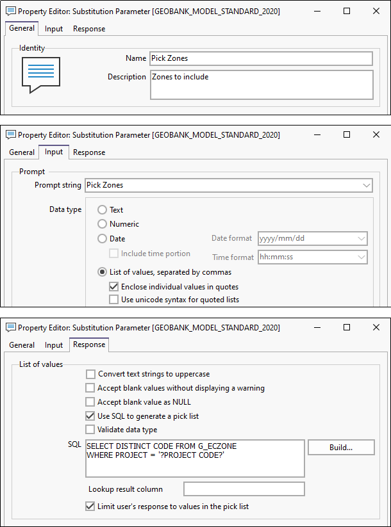Check Accept blank values without displaying a warning
The image size is (391, 527).
click(90, 388)
